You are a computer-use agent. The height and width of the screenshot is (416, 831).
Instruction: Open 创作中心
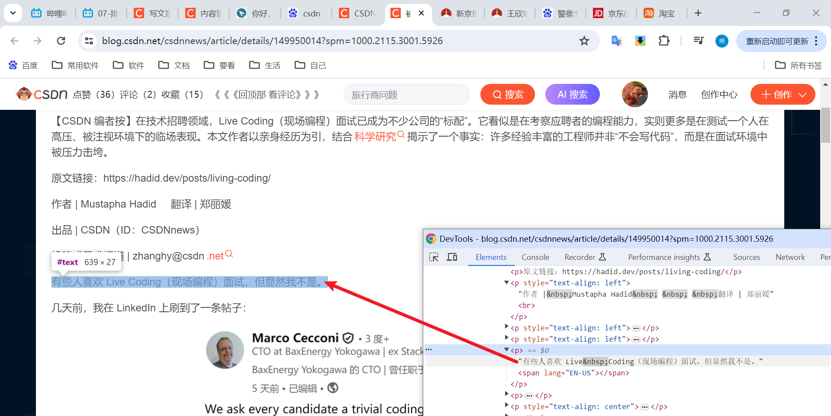719,94
